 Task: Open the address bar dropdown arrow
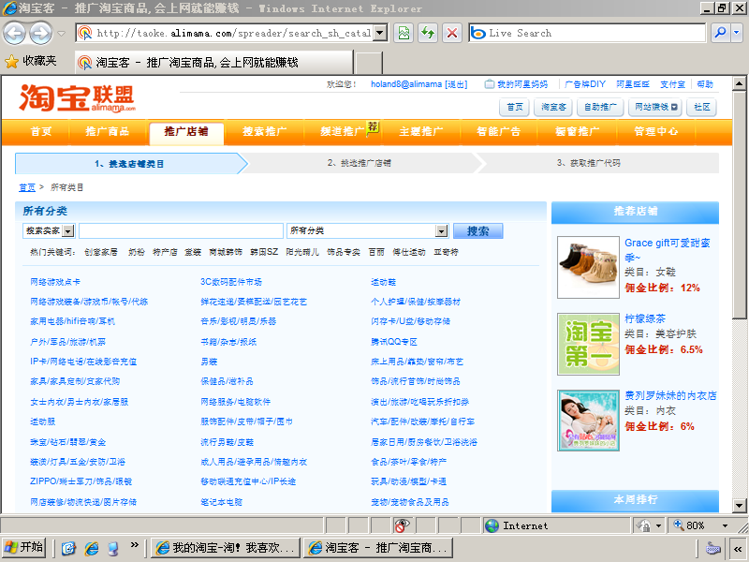click(380, 33)
